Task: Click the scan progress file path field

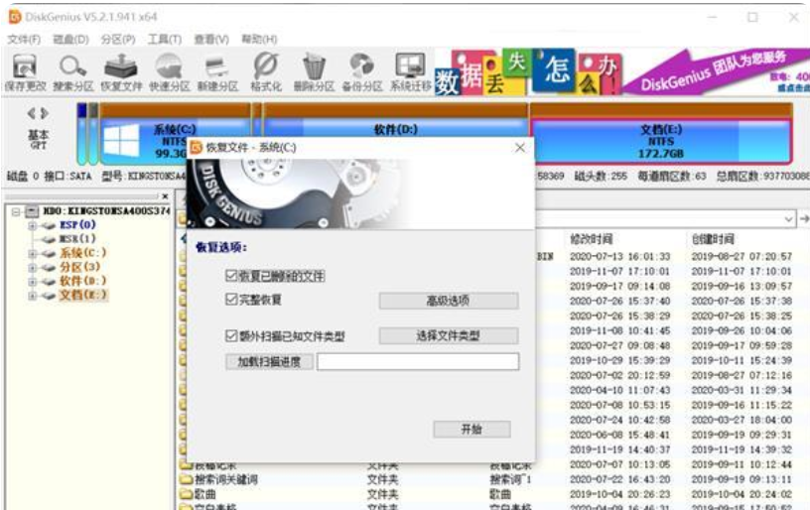Action: (x=417, y=362)
